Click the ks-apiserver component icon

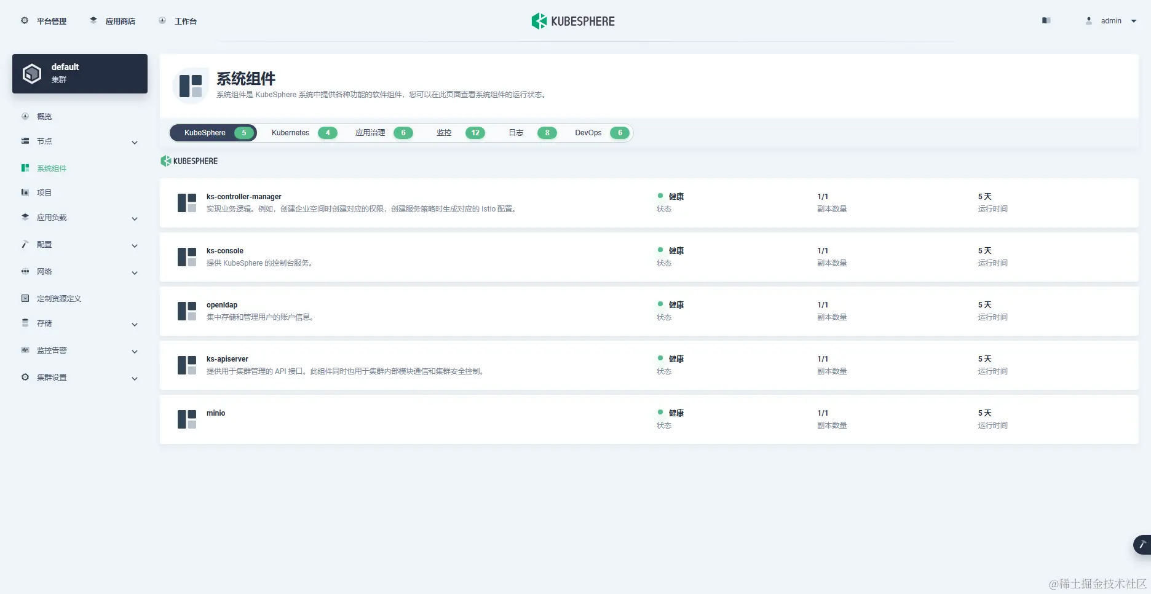[187, 365]
